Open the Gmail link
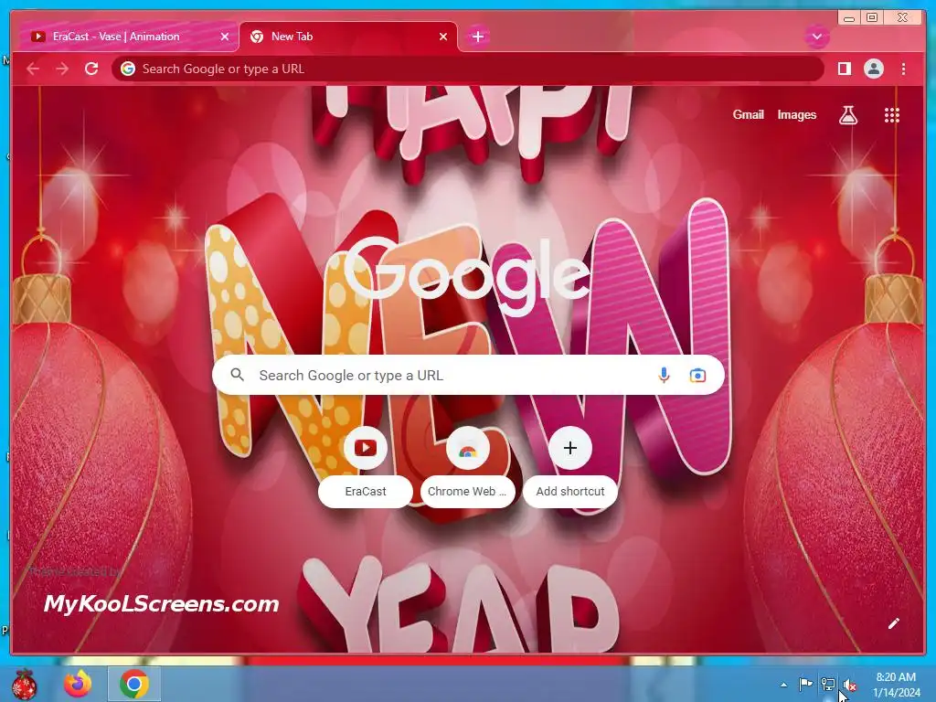This screenshot has height=702, width=936. [748, 114]
